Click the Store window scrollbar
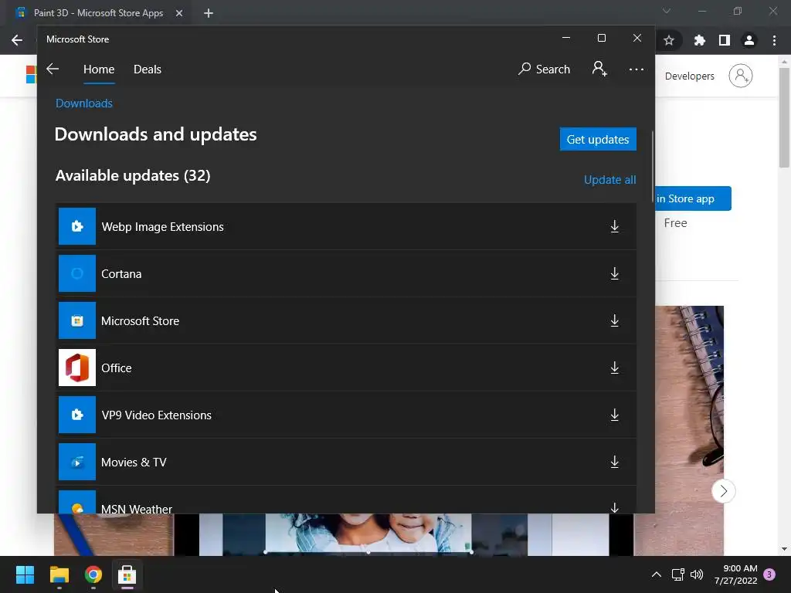 point(653,167)
